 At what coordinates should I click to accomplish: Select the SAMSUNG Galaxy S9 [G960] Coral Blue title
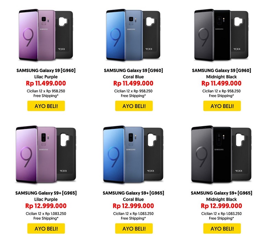[133, 74]
